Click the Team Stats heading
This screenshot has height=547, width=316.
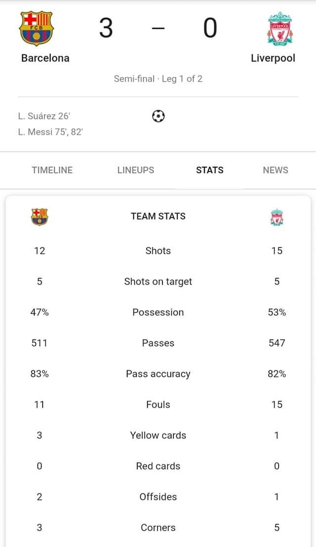click(x=158, y=216)
